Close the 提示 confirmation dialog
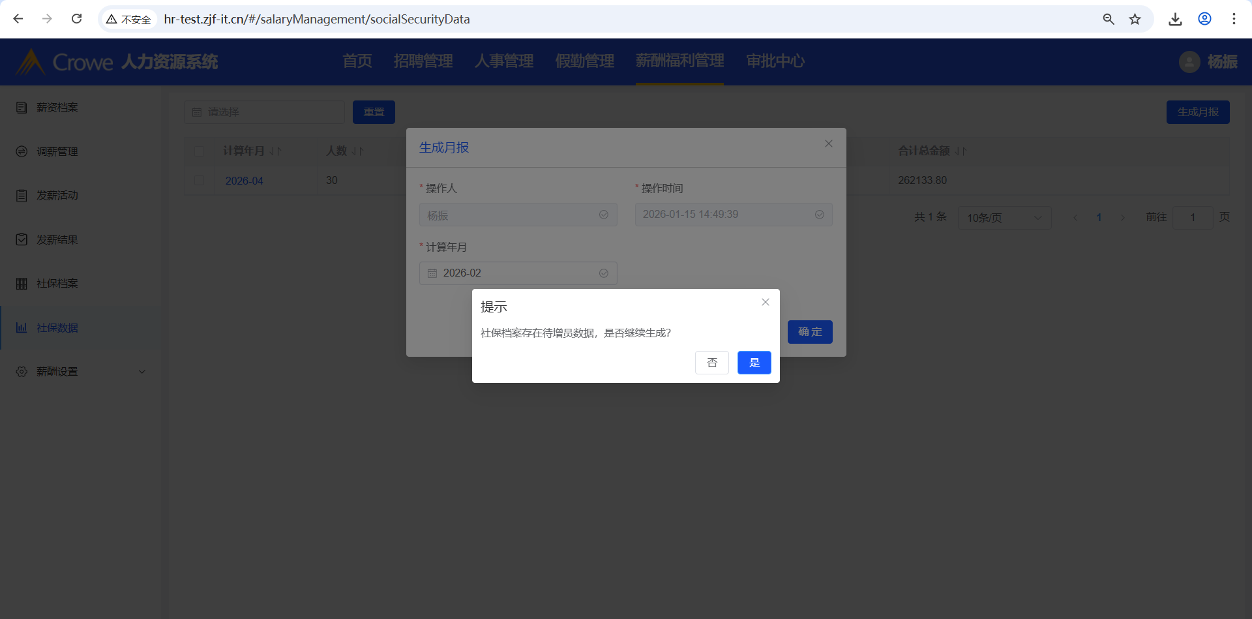 766,302
